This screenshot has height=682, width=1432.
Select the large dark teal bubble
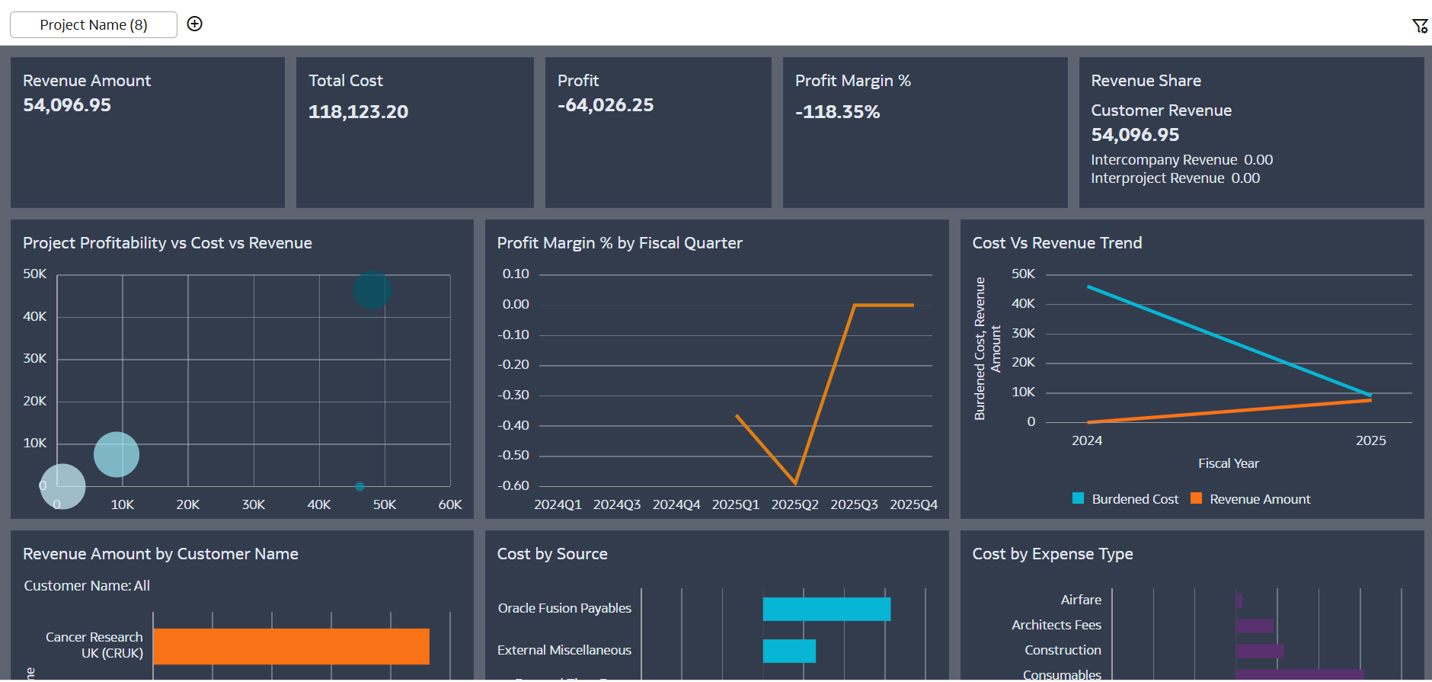coord(372,290)
